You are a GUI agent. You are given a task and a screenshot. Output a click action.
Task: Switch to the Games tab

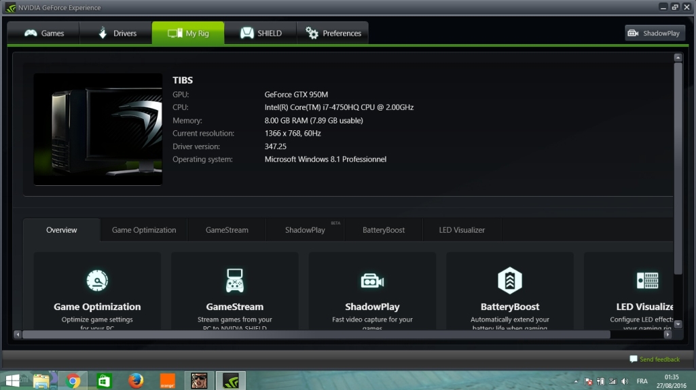click(x=43, y=33)
